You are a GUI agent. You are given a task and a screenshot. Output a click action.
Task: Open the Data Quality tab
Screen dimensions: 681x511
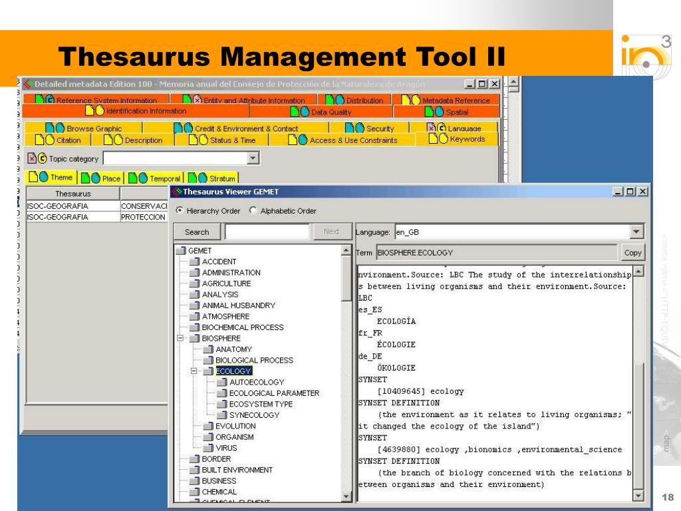click(x=321, y=112)
